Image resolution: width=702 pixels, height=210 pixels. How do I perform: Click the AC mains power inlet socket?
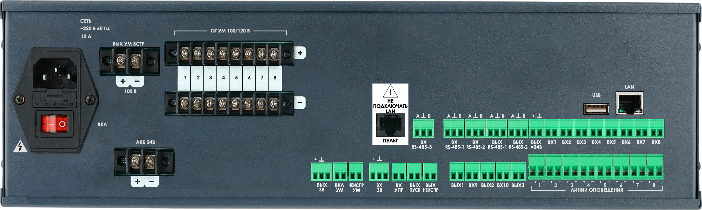[55, 73]
